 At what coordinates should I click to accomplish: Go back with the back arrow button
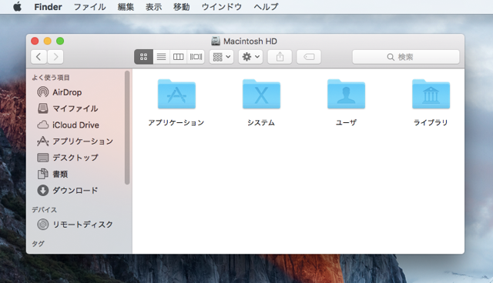click(39, 57)
